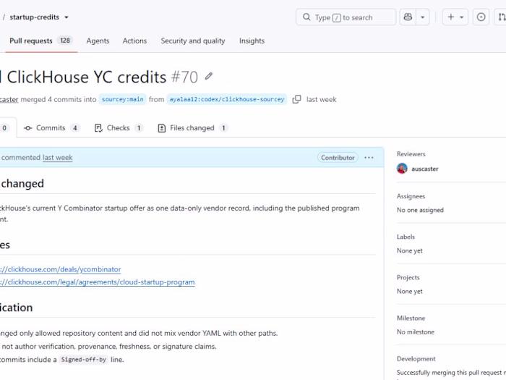The height and width of the screenshot is (380, 506).
Task: Open the auscaster reviewer profile link
Action: pos(425,169)
